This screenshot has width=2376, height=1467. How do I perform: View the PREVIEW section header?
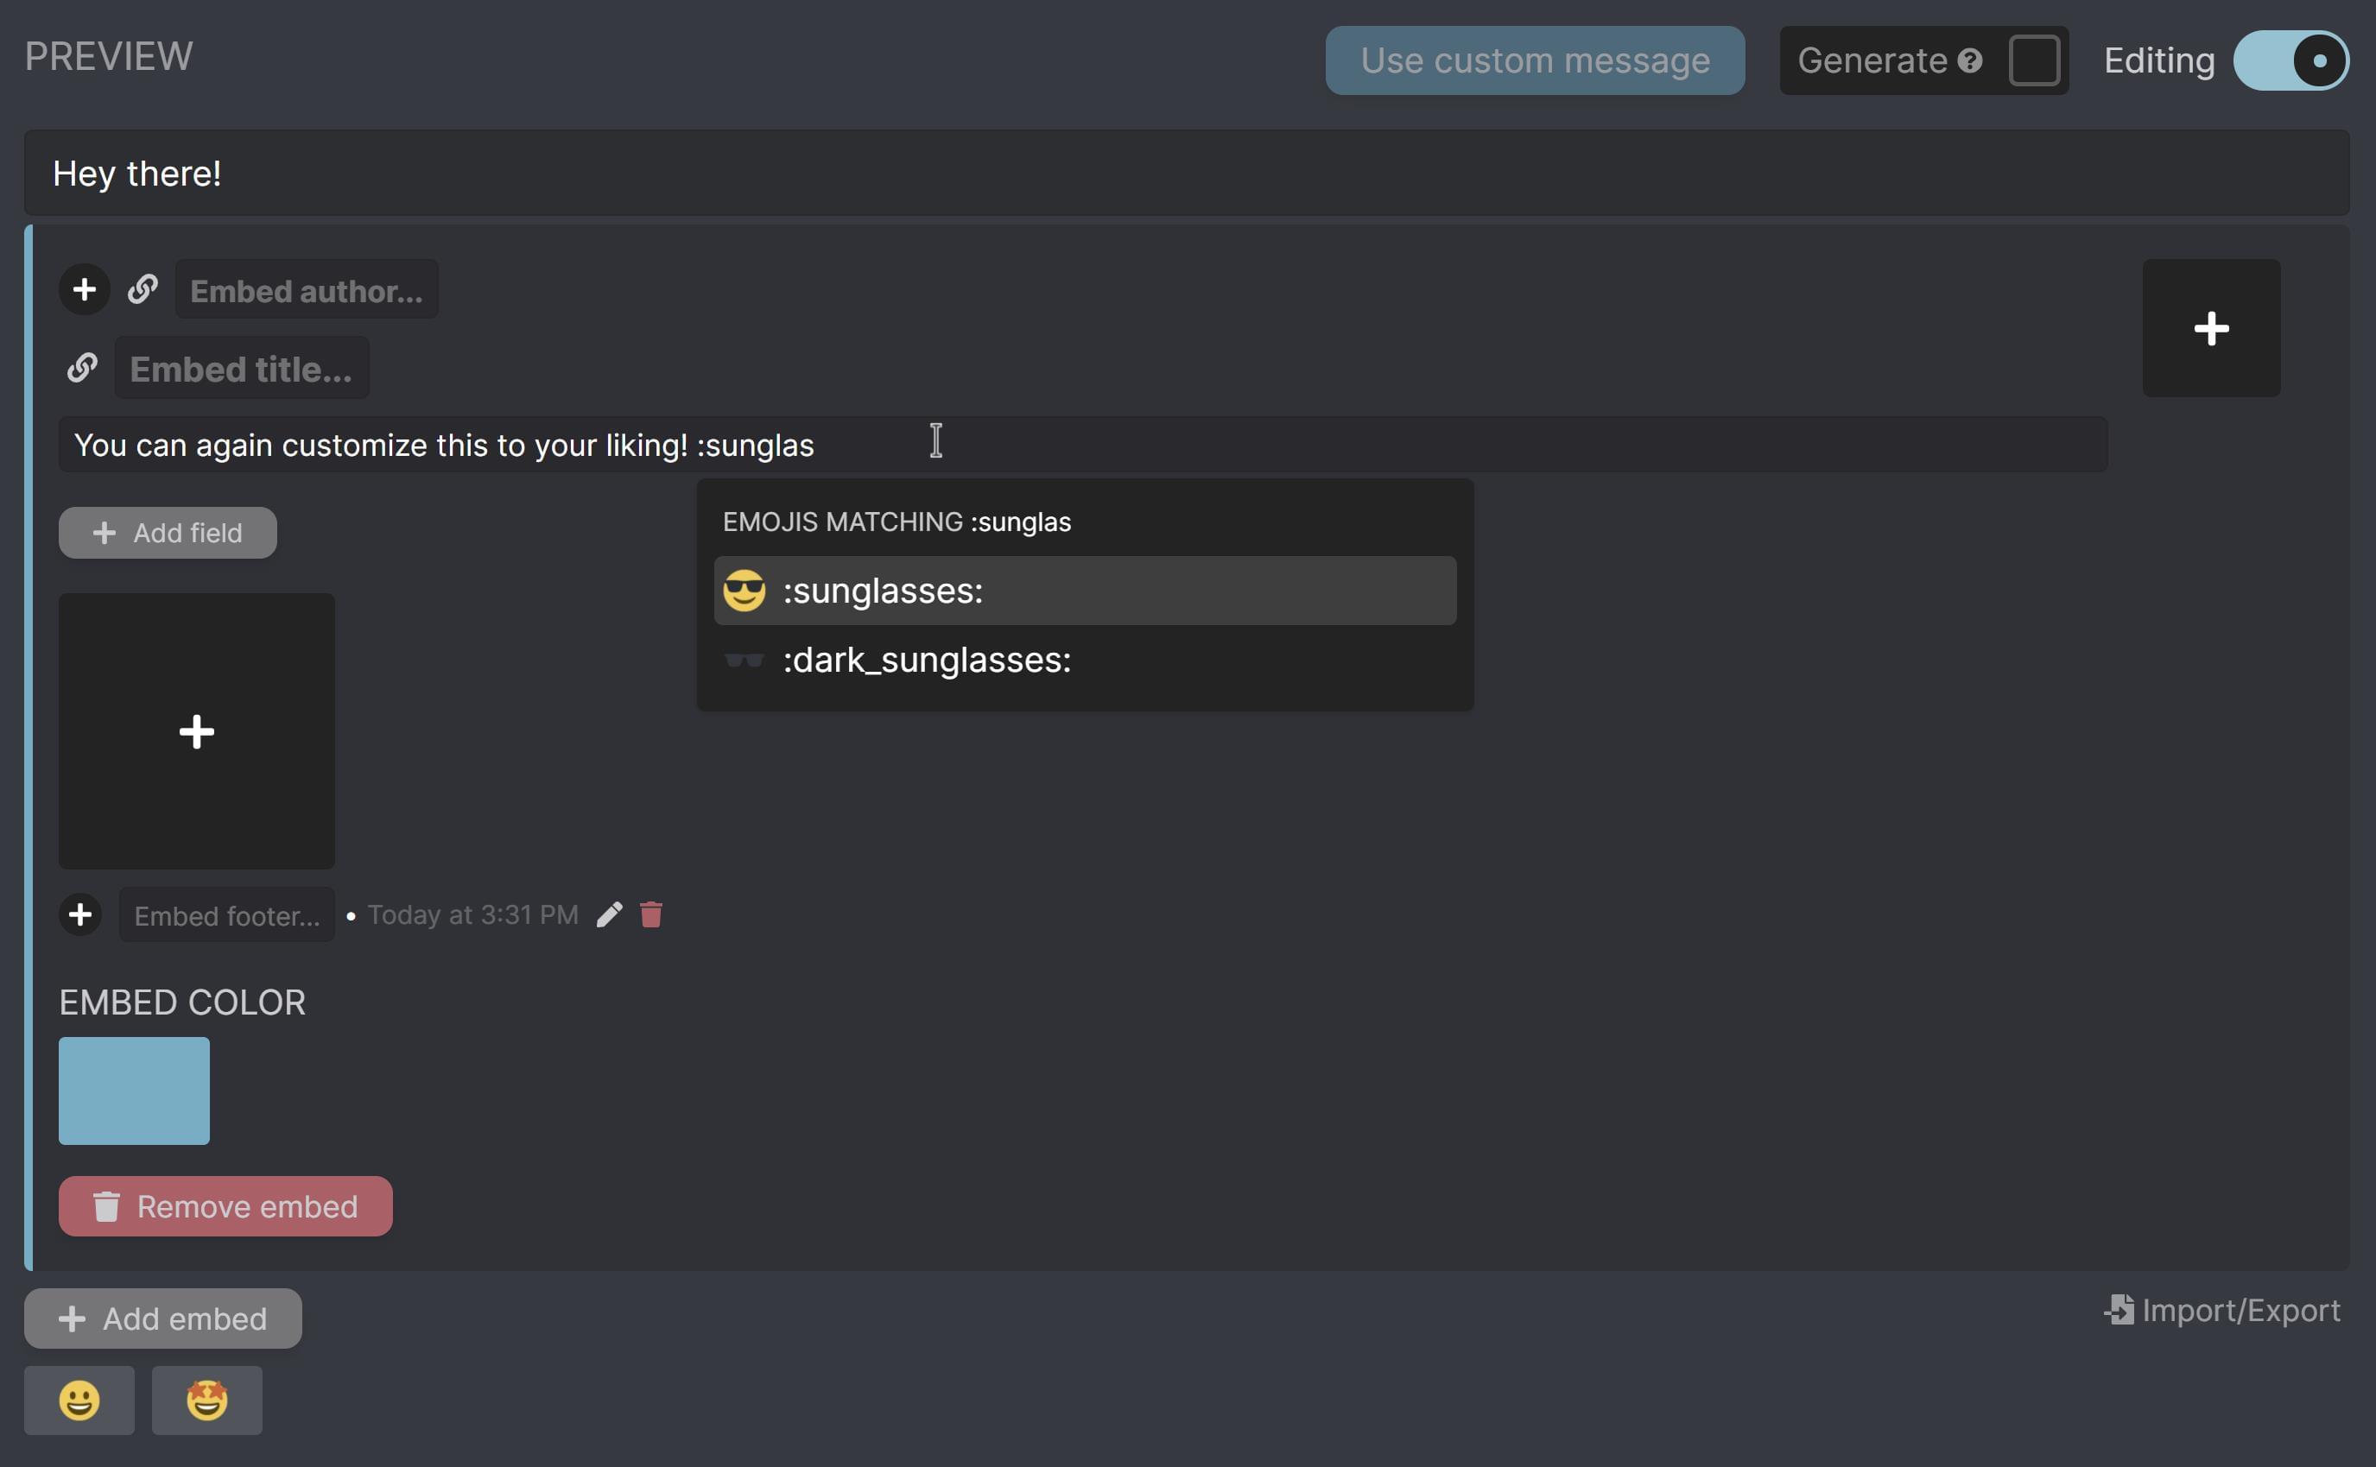108,55
